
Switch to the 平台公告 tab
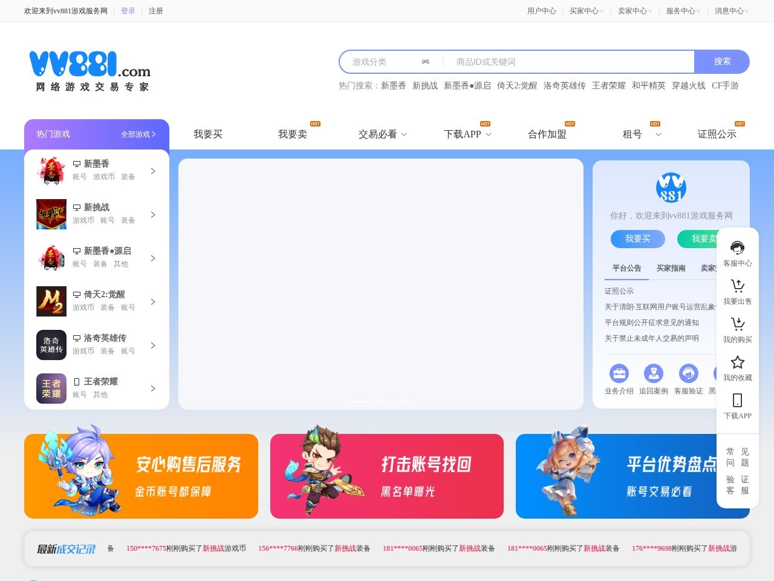pyautogui.click(x=626, y=268)
